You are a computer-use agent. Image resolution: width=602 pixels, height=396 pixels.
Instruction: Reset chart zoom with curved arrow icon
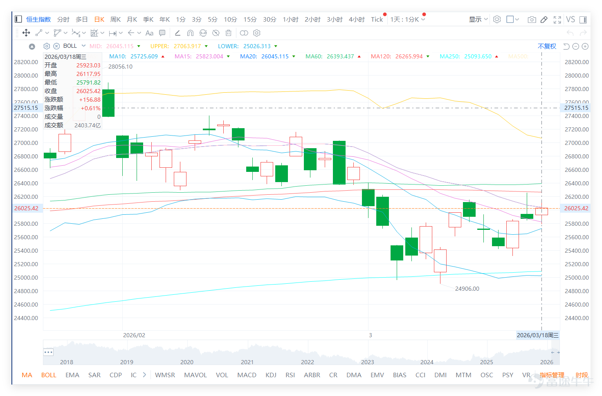566,47
